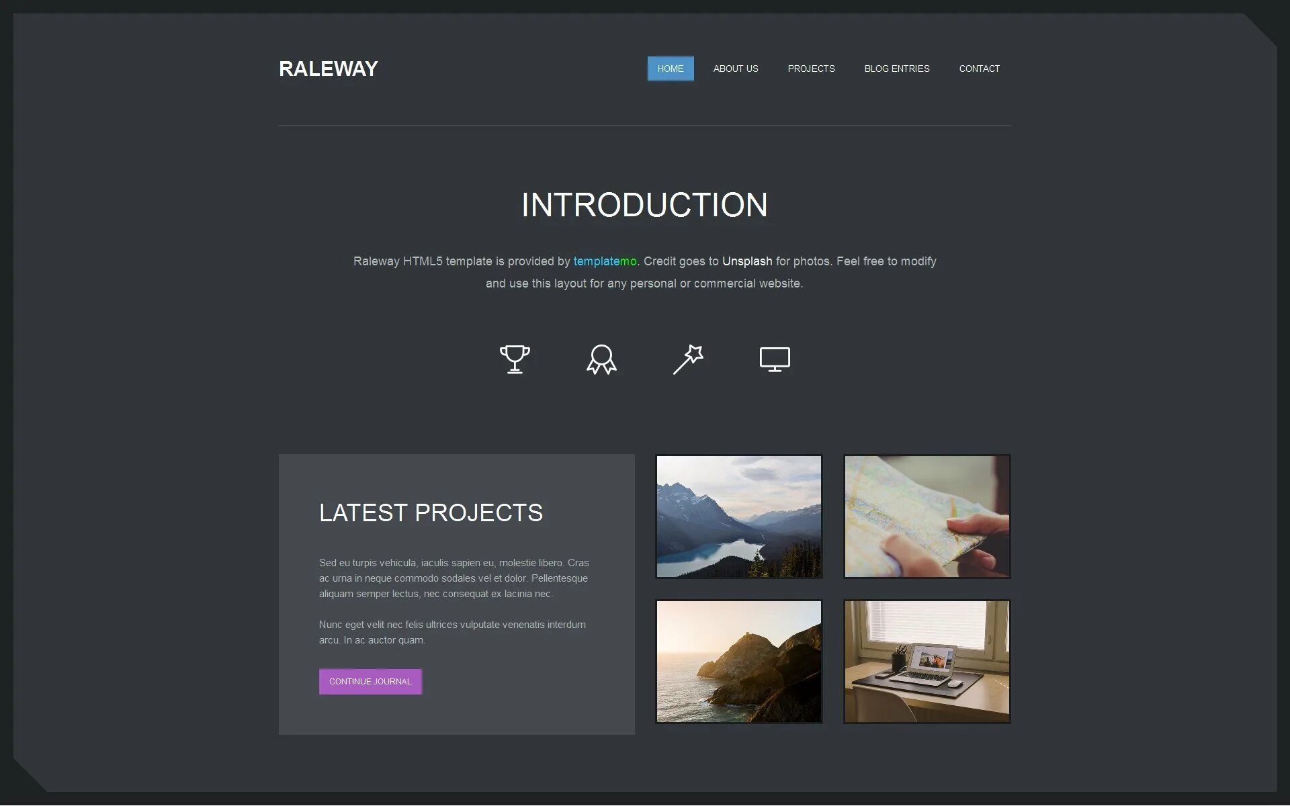The height and width of the screenshot is (806, 1290).
Task: Toggle visibility of the HOME active state
Action: pos(671,68)
